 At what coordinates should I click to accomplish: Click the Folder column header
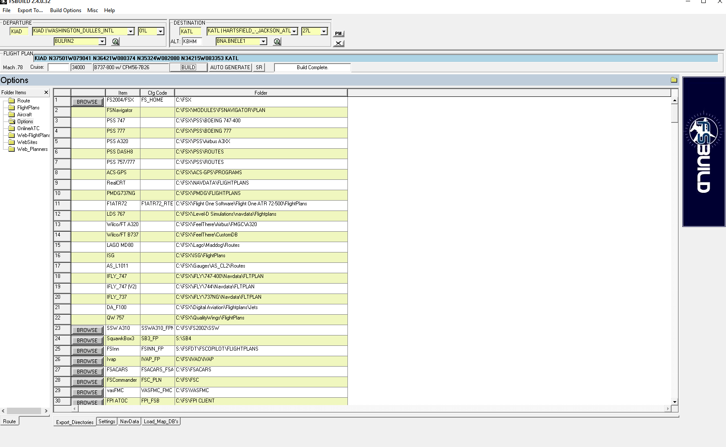[x=261, y=93]
